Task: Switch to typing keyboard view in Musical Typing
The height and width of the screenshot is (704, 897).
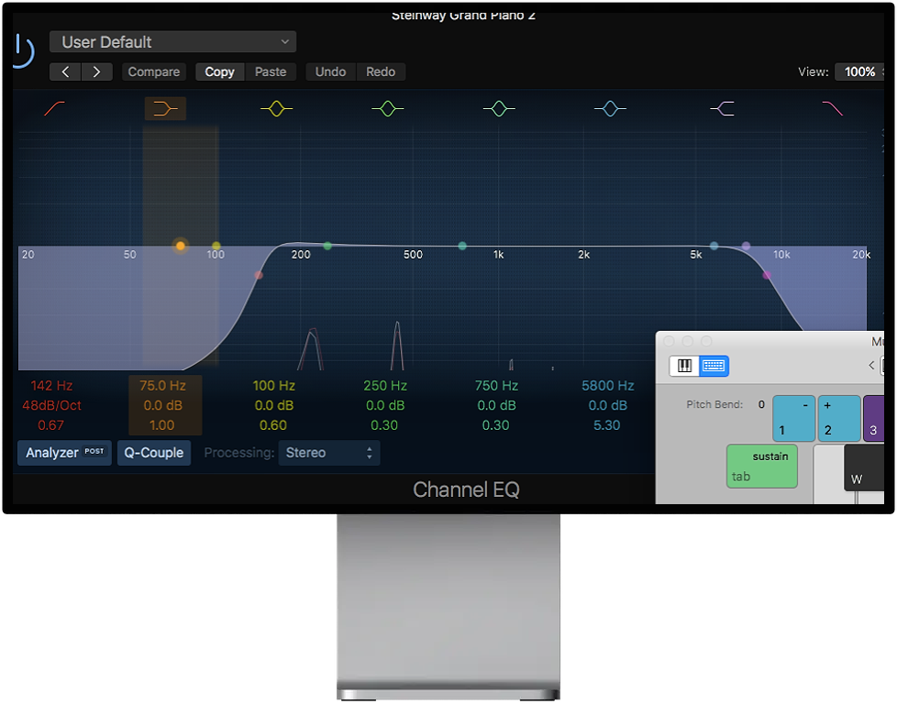Action: (714, 366)
